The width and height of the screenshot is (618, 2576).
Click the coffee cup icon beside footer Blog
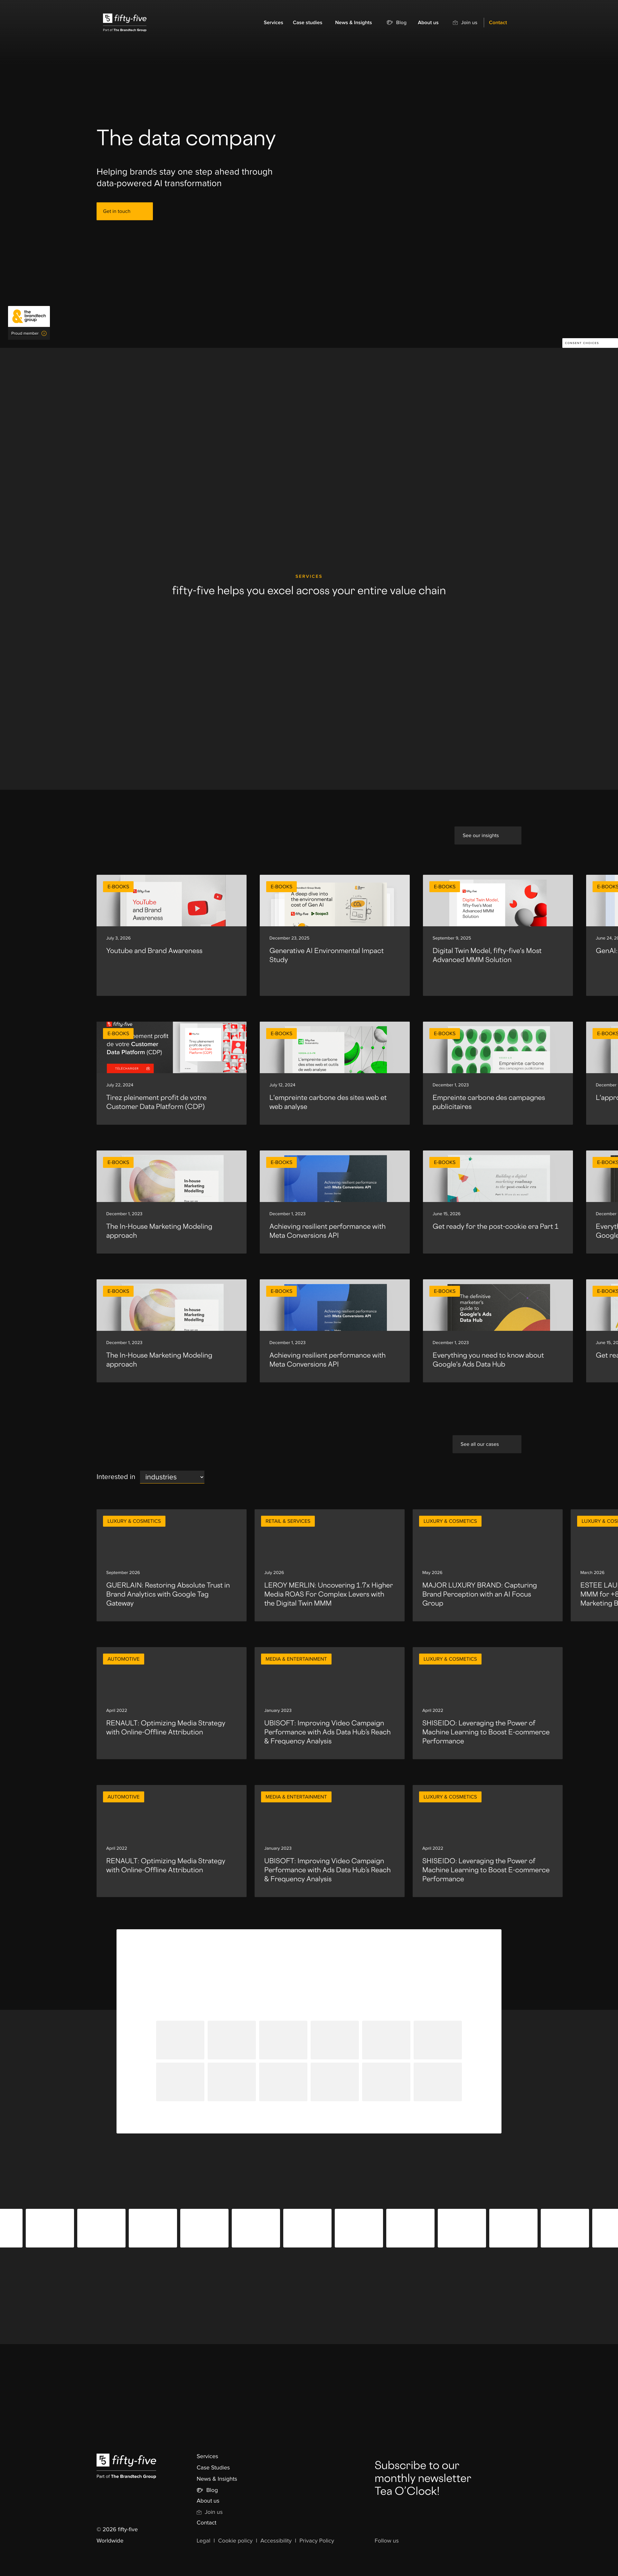click(200, 2490)
